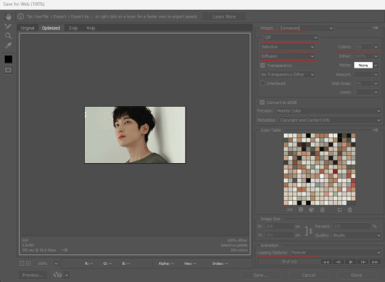Click the delete selected colors trash icon

(x=350, y=209)
